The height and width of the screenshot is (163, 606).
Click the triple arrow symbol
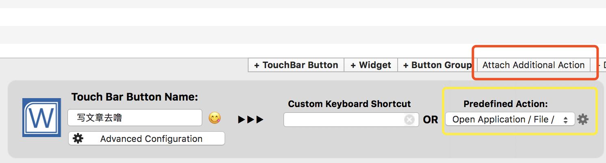[251, 120]
